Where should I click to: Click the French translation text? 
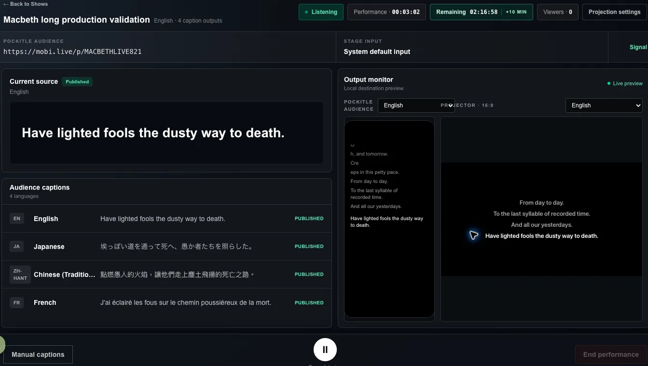pyautogui.click(x=186, y=302)
